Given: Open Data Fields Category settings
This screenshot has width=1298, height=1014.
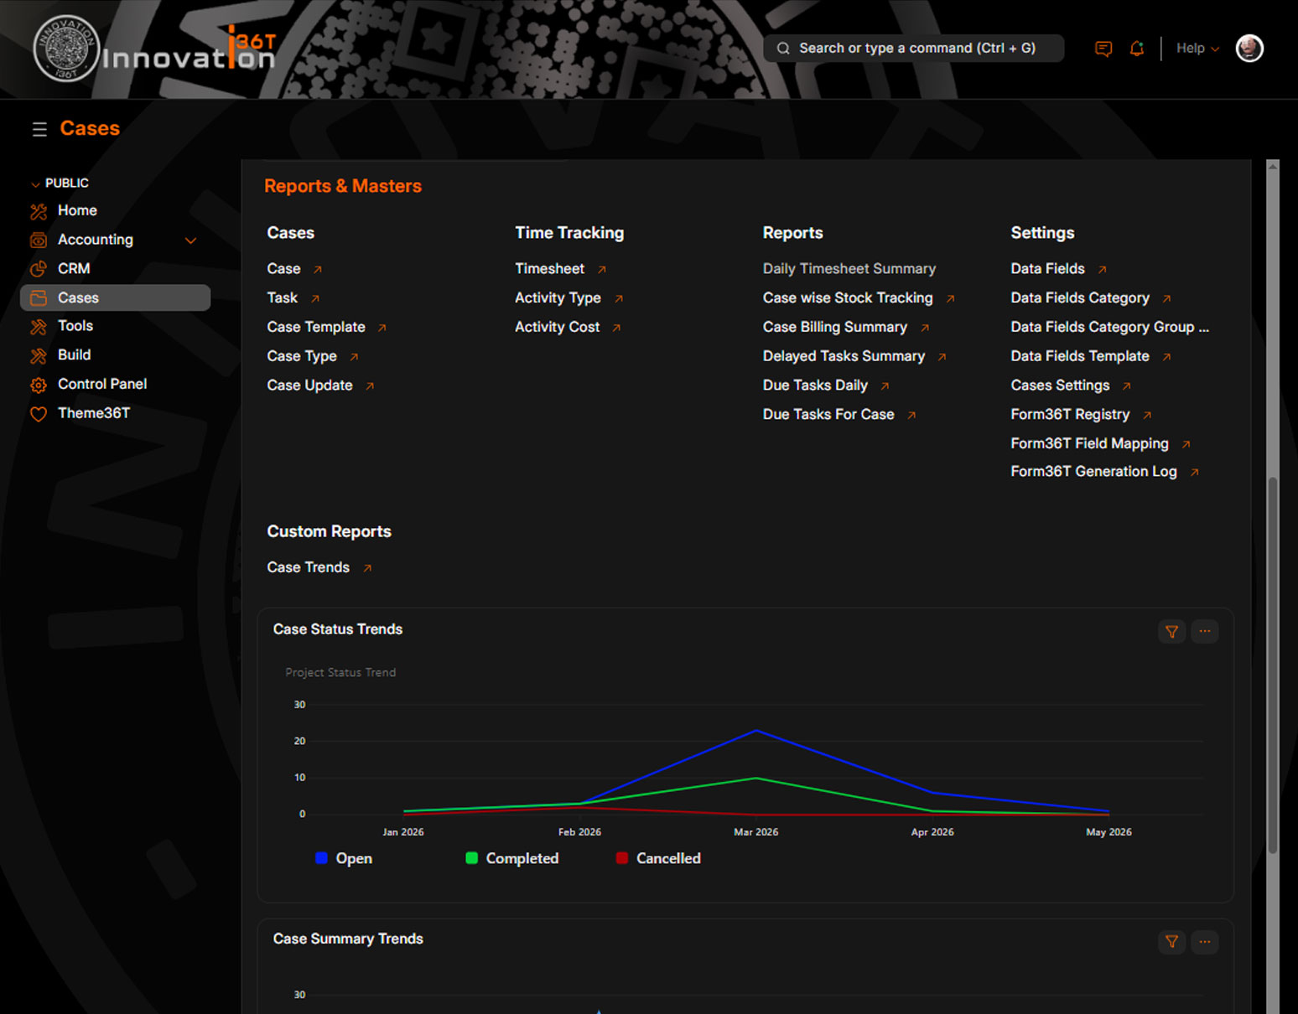Looking at the screenshot, I should click(1080, 297).
